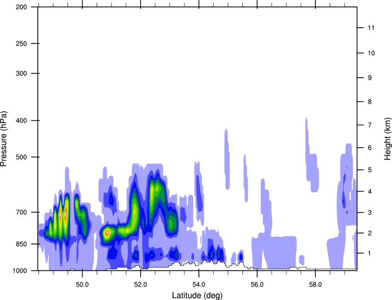
Task: Click the pressure label '850'
Action: (21, 244)
